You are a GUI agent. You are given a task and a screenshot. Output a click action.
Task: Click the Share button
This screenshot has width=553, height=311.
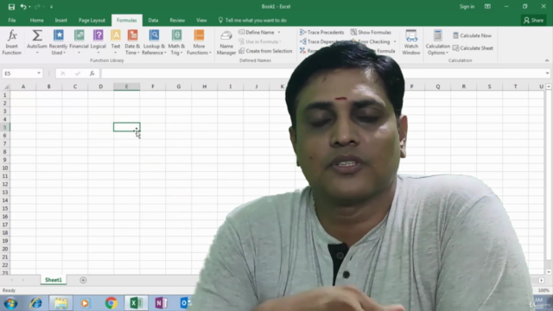[533, 20]
